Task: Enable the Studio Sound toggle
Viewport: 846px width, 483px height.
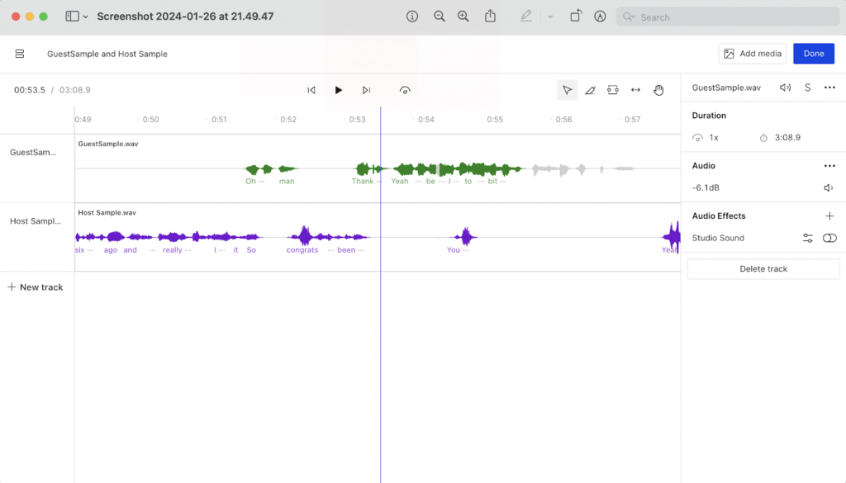Action: [x=829, y=238]
